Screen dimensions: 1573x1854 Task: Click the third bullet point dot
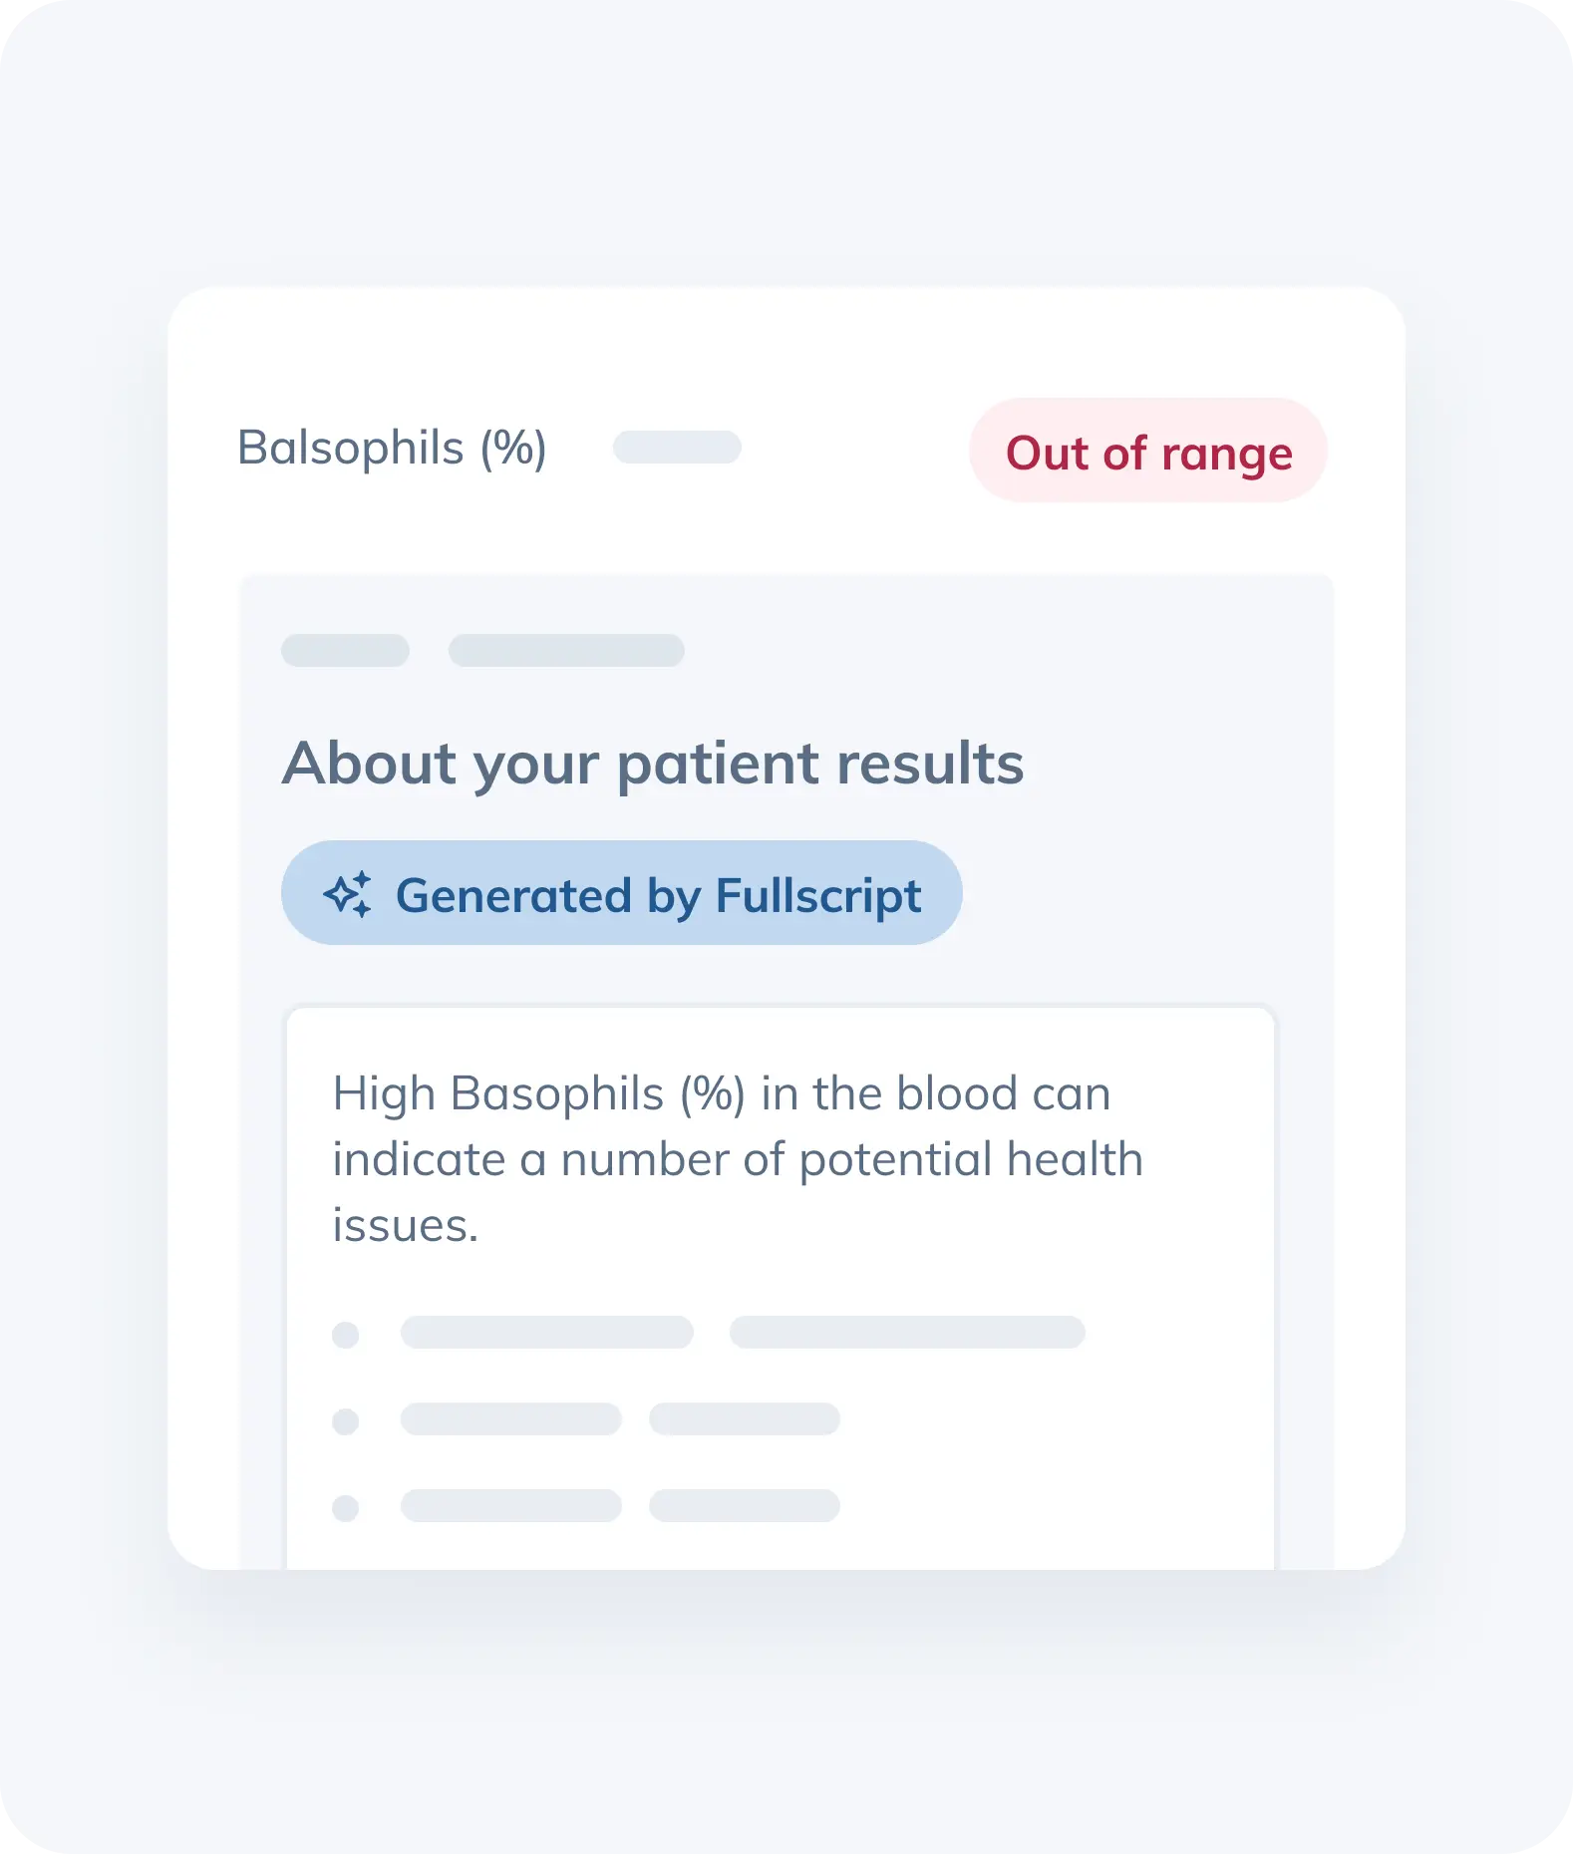346,1508
